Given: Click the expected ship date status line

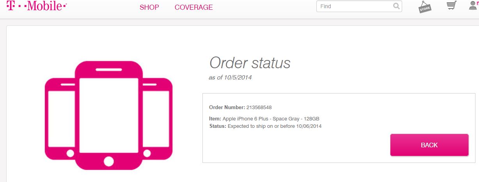Looking at the screenshot, I should coord(265,126).
